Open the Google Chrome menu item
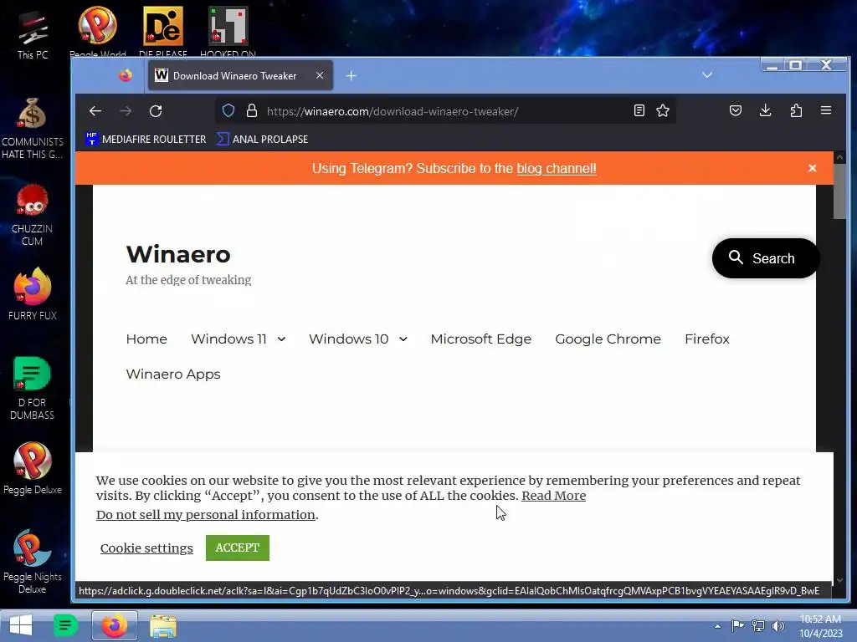857x642 pixels. [608, 339]
